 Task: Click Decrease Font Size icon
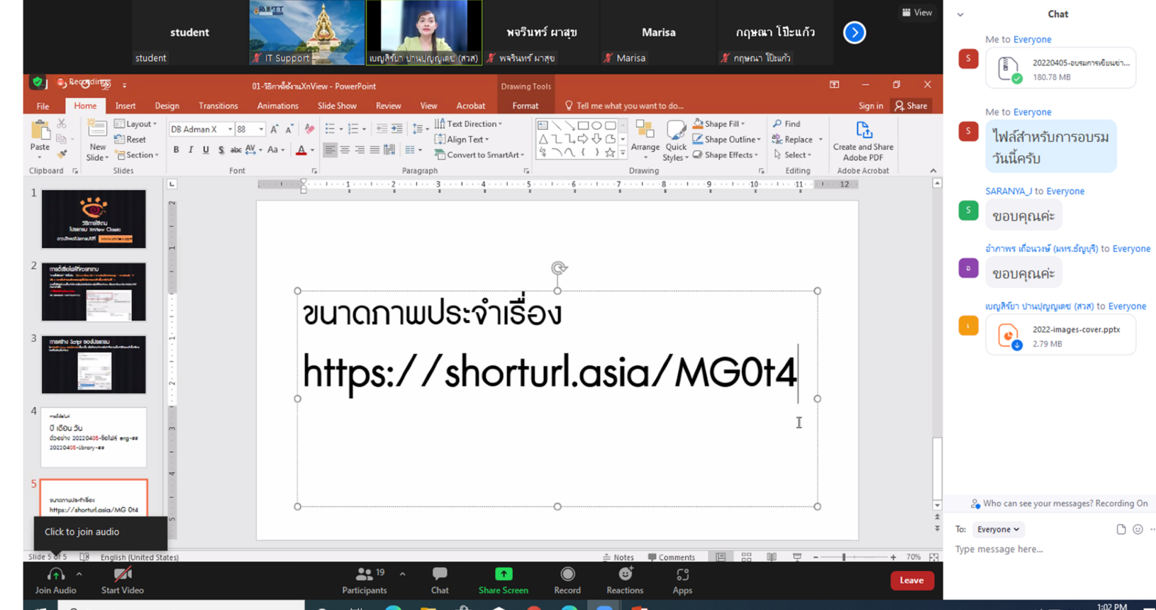[x=289, y=129]
